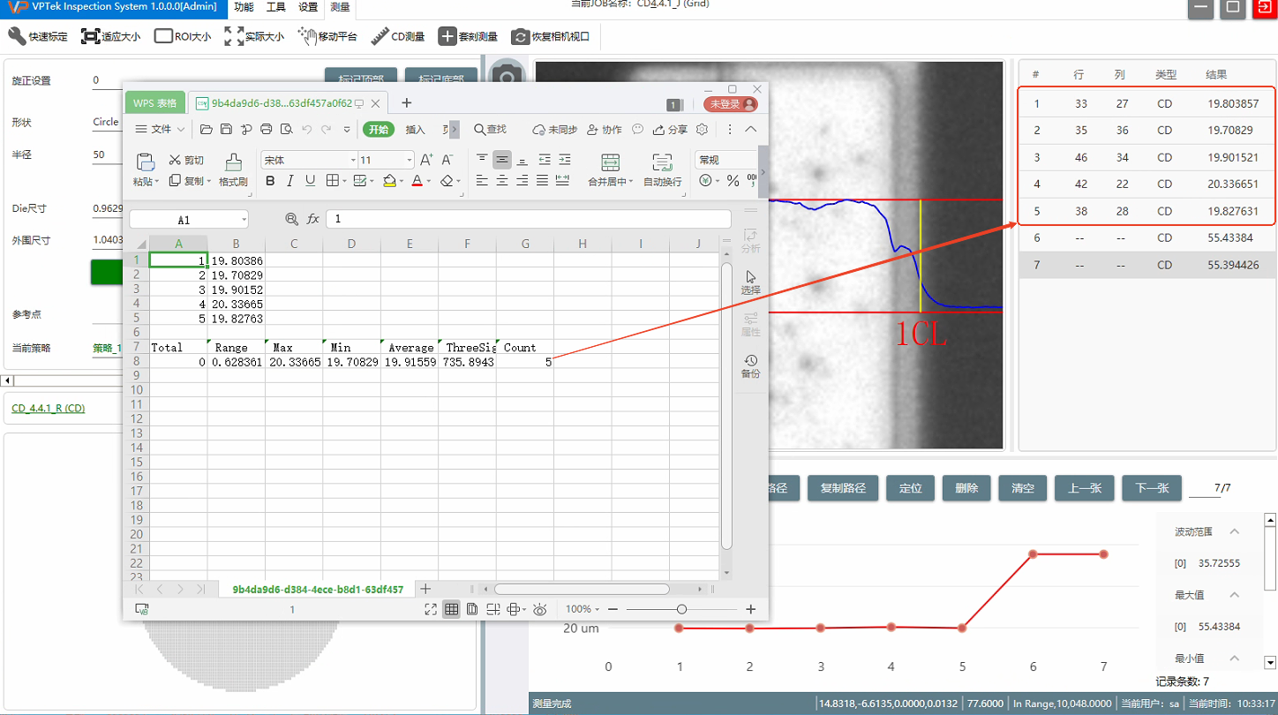The width and height of the screenshot is (1278, 715).
Task: Click the 复制路径 button
Action: [843, 488]
